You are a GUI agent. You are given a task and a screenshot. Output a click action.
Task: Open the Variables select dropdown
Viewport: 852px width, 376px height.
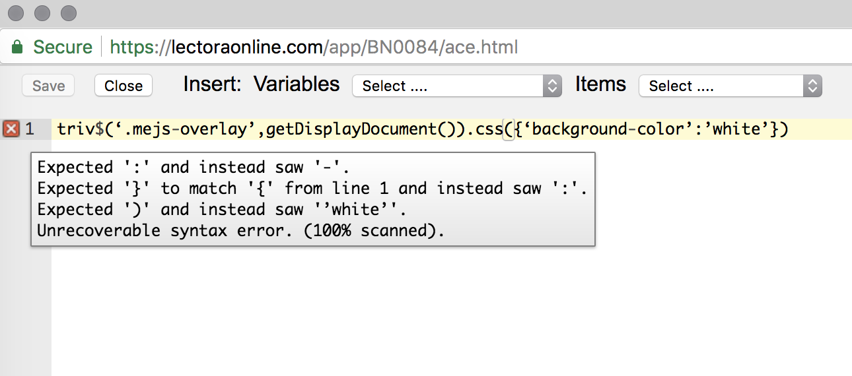click(x=457, y=86)
